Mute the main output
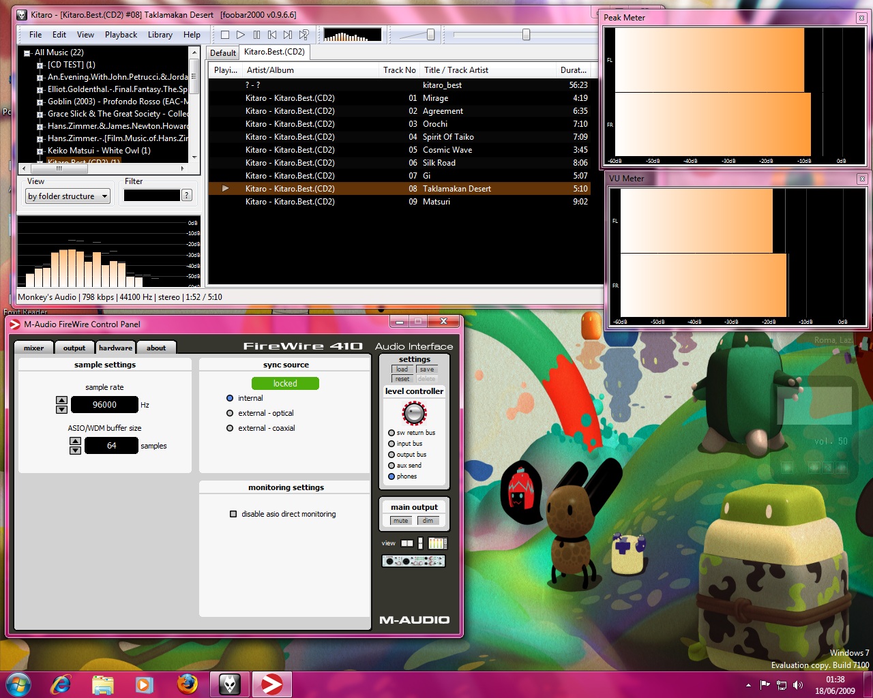 click(x=401, y=521)
